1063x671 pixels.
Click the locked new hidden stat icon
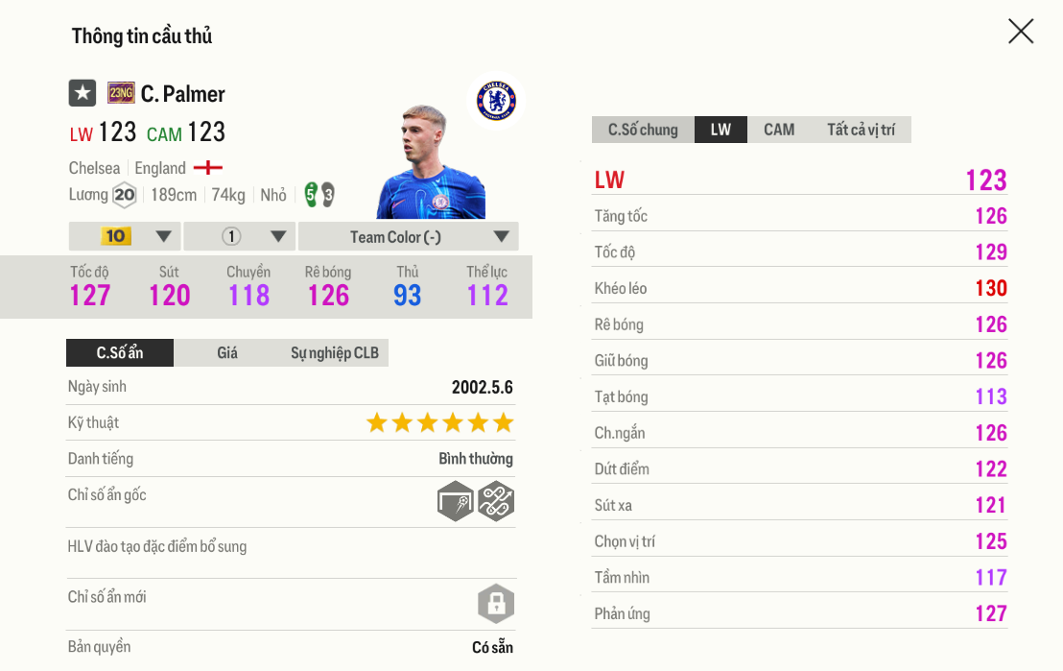click(496, 604)
